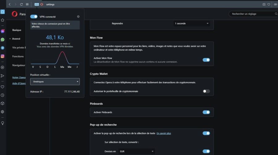The image size is (278, 155).
Task: Take a snapshot with camera icon
Action: tap(264, 4)
